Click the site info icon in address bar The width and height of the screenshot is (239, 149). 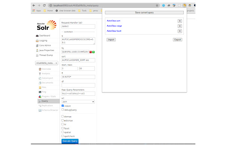pos(51,6)
